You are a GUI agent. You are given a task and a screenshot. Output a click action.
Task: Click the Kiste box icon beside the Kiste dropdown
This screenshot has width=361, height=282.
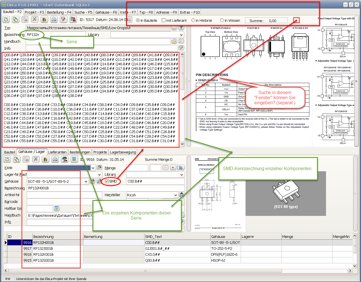(x=99, y=168)
